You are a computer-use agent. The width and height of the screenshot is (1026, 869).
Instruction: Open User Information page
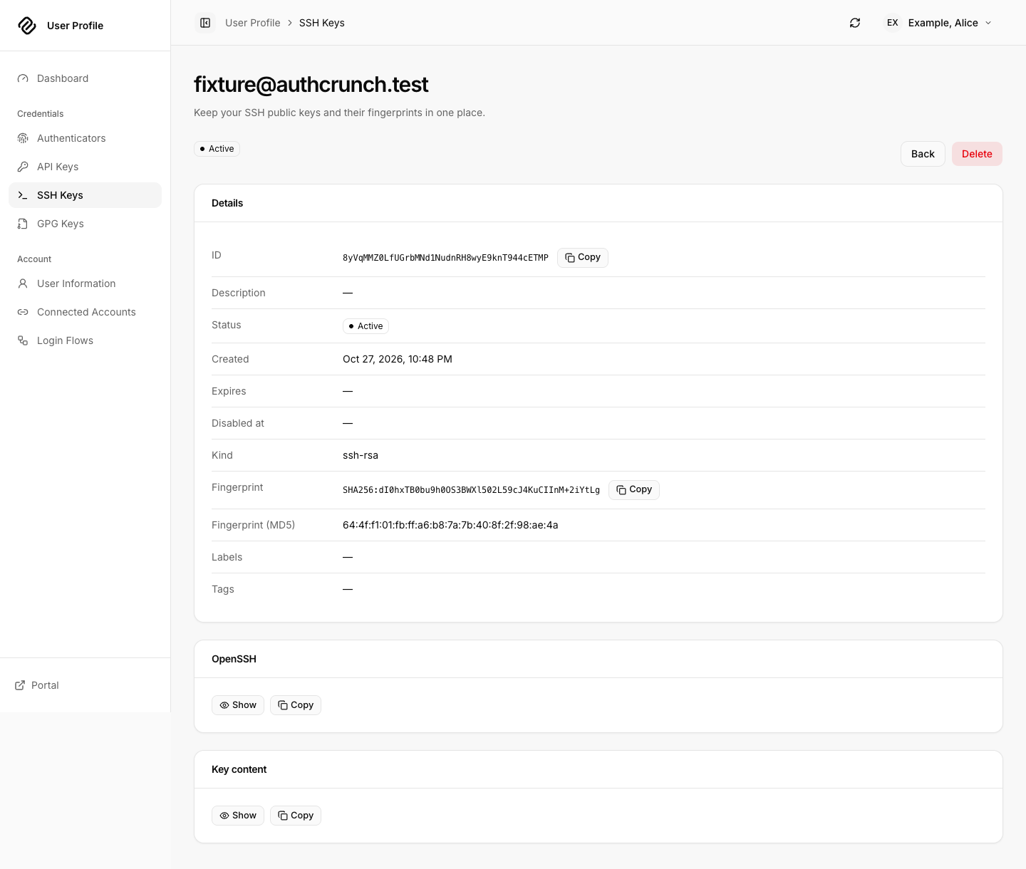[x=85, y=283]
